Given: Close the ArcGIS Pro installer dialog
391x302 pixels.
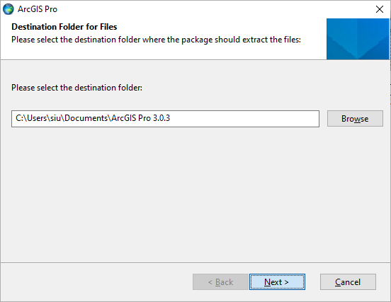Looking at the screenshot, I should pyautogui.click(x=379, y=9).
